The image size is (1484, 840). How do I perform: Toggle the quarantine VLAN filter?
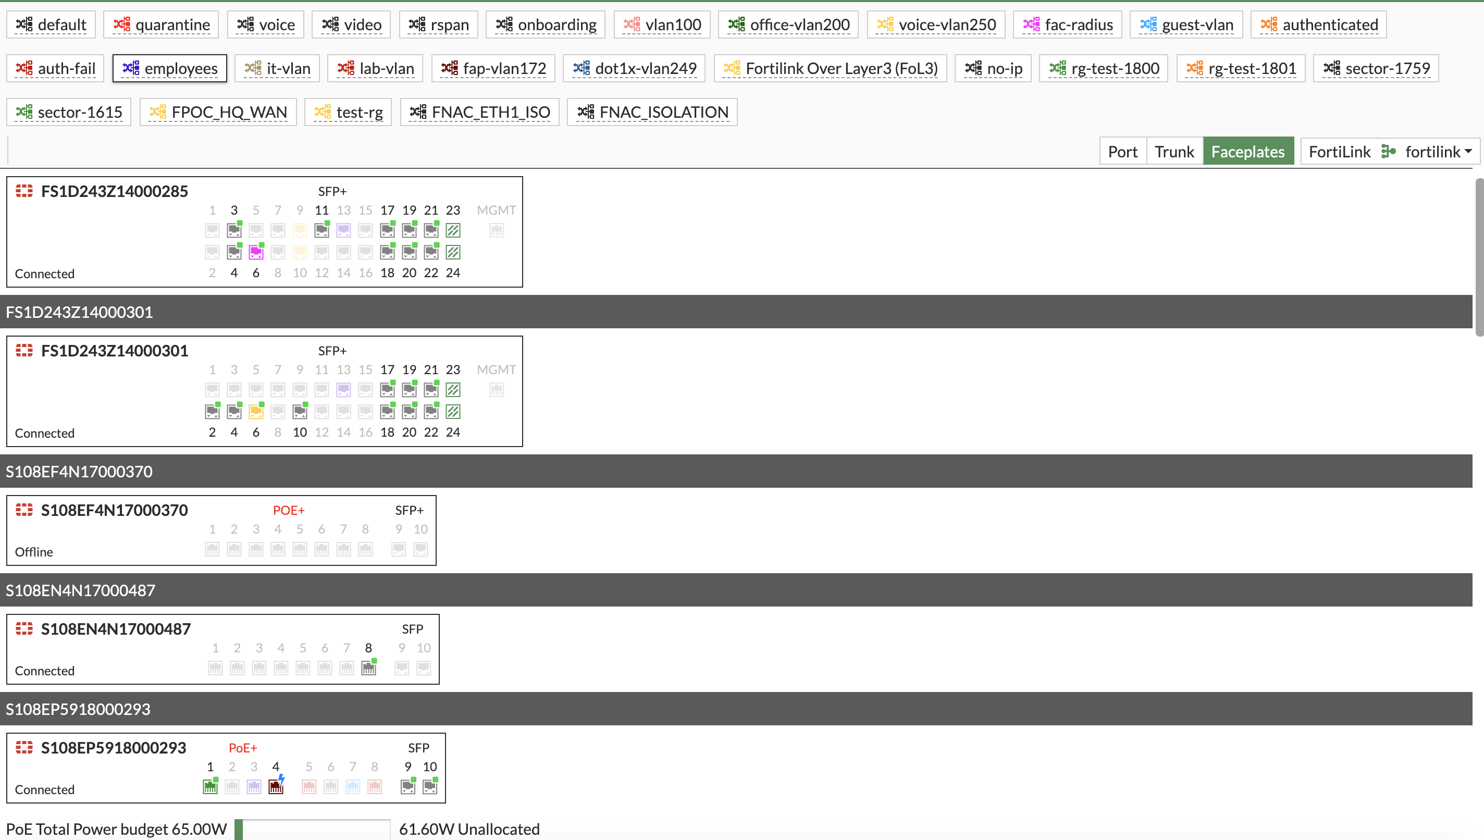click(160, 24)
